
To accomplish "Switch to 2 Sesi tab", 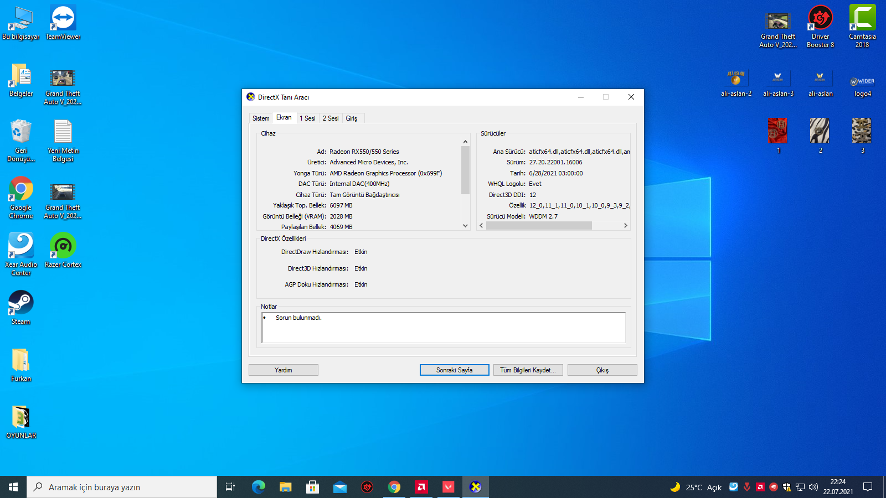I will [x=331, y=118].
